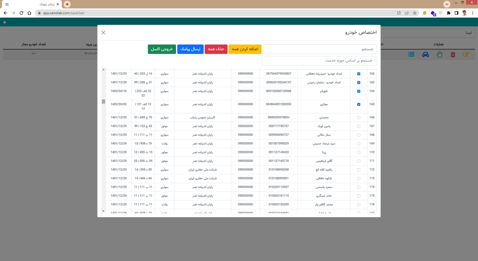Click the share page icon in address bar
The image size is (478, 261).
coord(407,13)
